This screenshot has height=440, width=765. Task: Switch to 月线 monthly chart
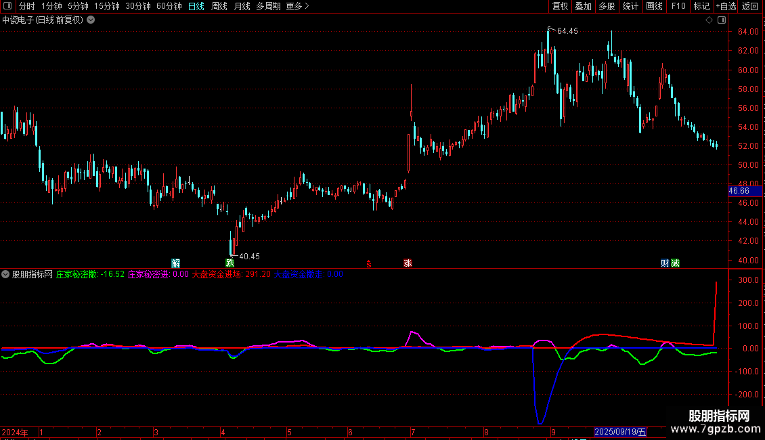point(242,6)
